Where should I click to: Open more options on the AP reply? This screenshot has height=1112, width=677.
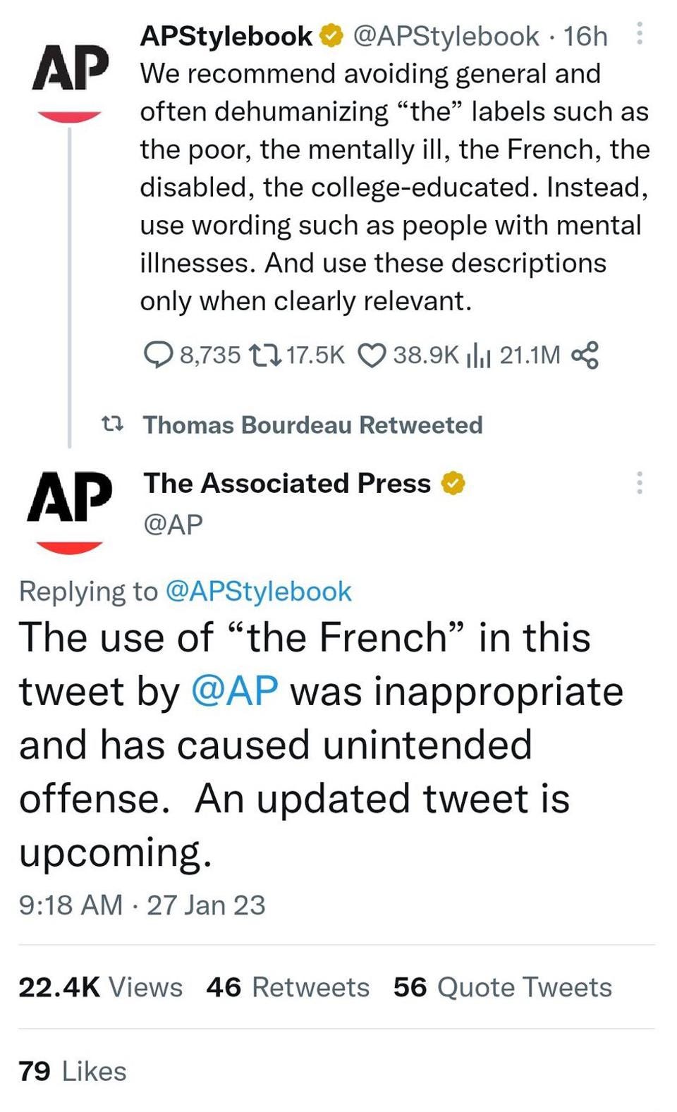pyautogui.click(x=639, y=482)
